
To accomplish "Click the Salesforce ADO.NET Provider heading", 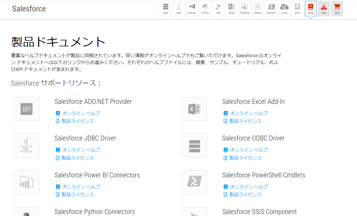I will tap(93, 102).
